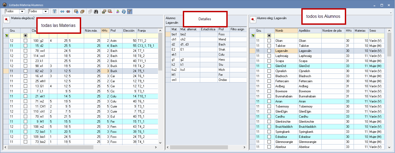Click the application icon in title bar

[x=5, y=5]
